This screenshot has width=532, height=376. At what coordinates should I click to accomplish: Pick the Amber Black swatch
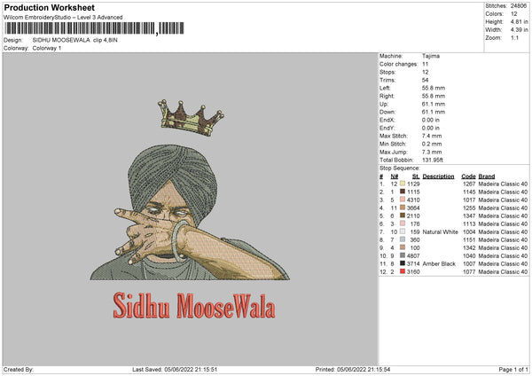pyautogui.click(x=403, y=263)
